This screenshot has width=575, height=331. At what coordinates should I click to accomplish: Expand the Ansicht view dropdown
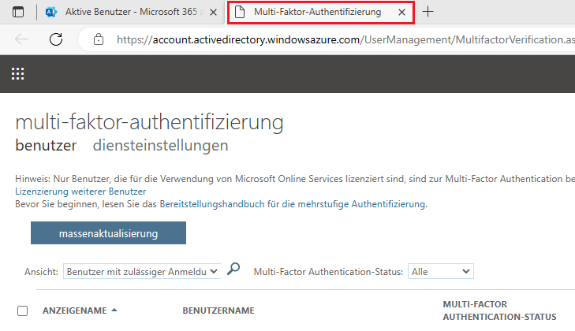(142, 271)
